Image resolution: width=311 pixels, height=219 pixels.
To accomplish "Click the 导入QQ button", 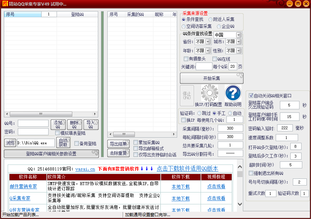I will tap(91, 125).
